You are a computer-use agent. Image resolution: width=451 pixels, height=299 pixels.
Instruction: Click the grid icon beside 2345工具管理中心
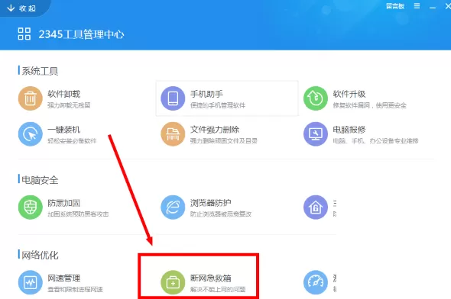coord(24,34)
